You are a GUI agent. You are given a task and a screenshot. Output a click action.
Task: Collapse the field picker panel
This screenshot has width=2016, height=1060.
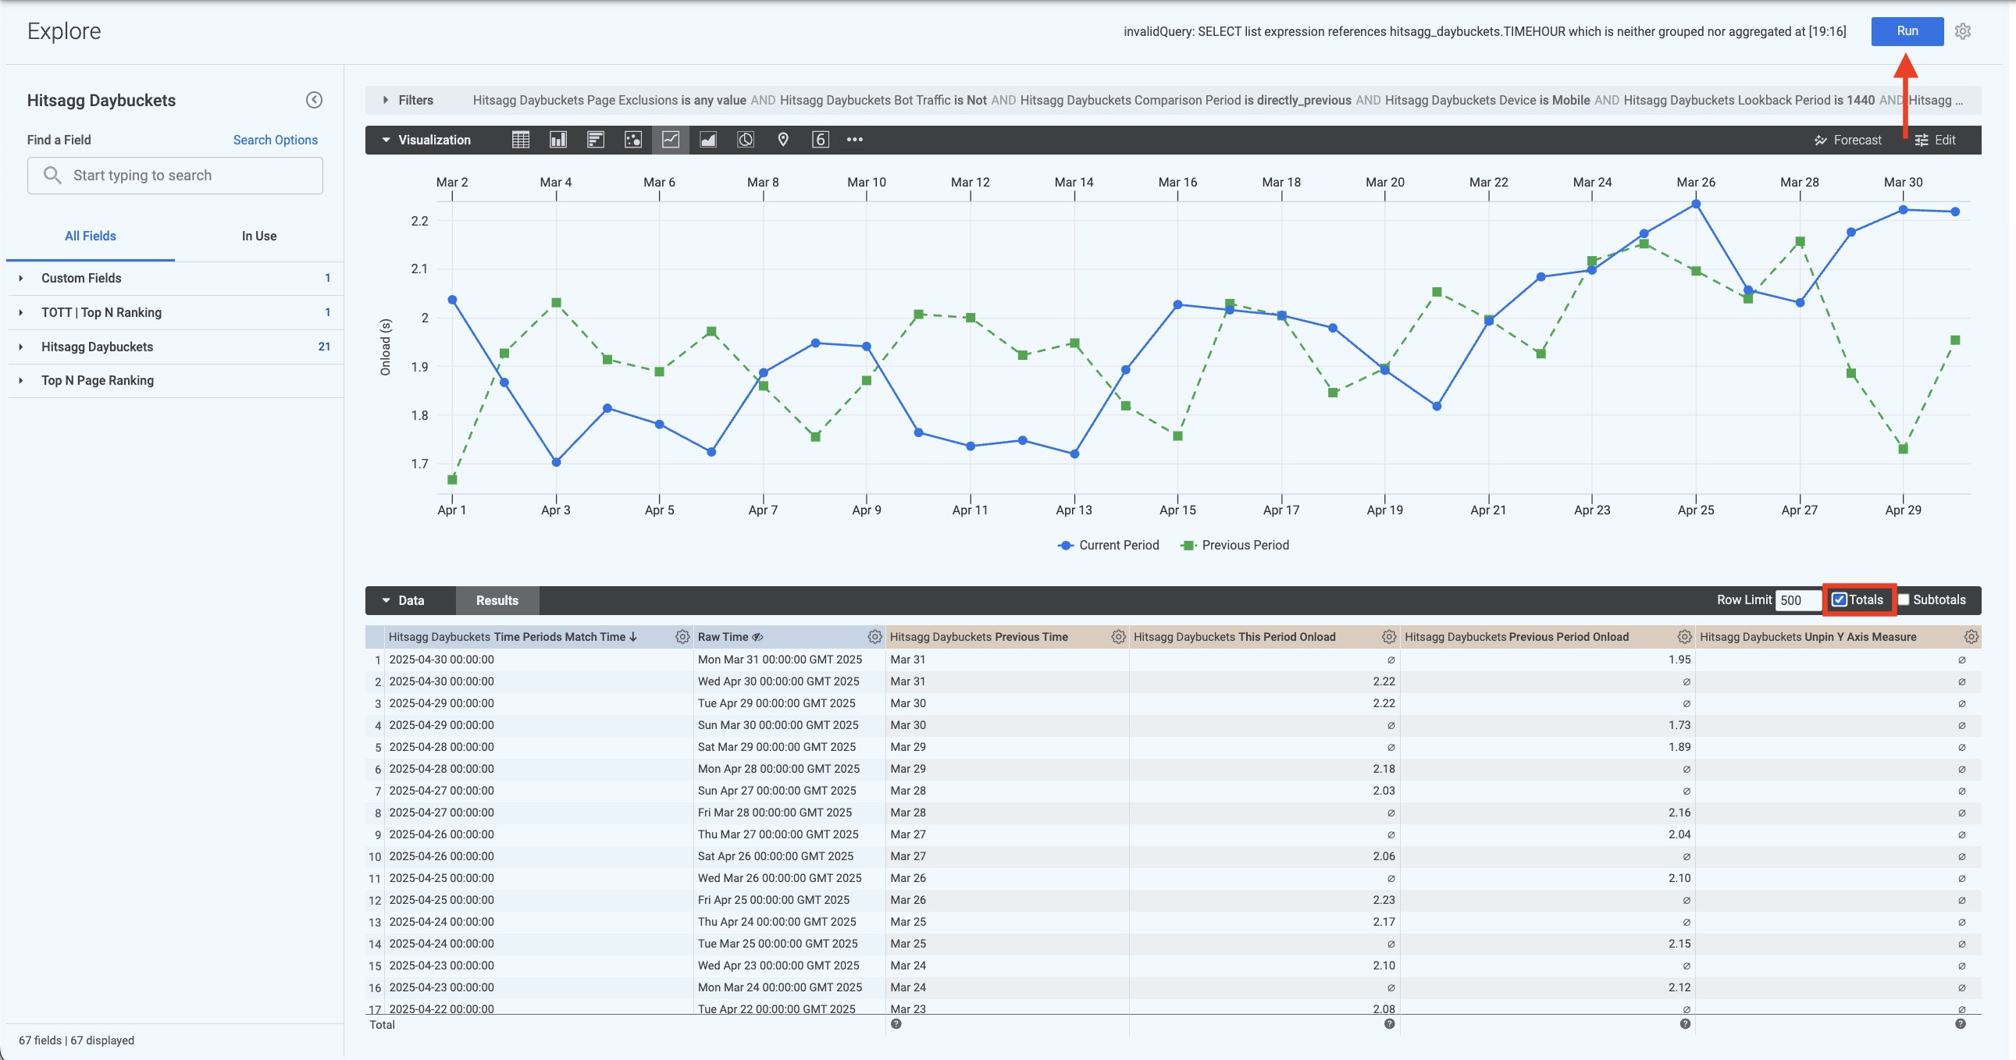click(x=314, y=100)
